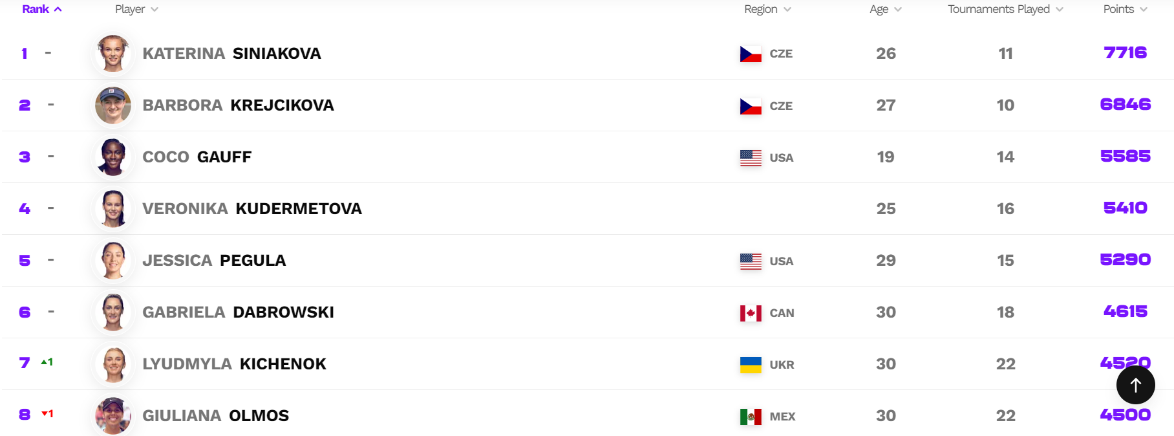Image resolution: width=1174 pixels, height=436 pixels.
Task: Click Katerina Siniakova's 7716 points value
Action: click(x=1125, y=53)
